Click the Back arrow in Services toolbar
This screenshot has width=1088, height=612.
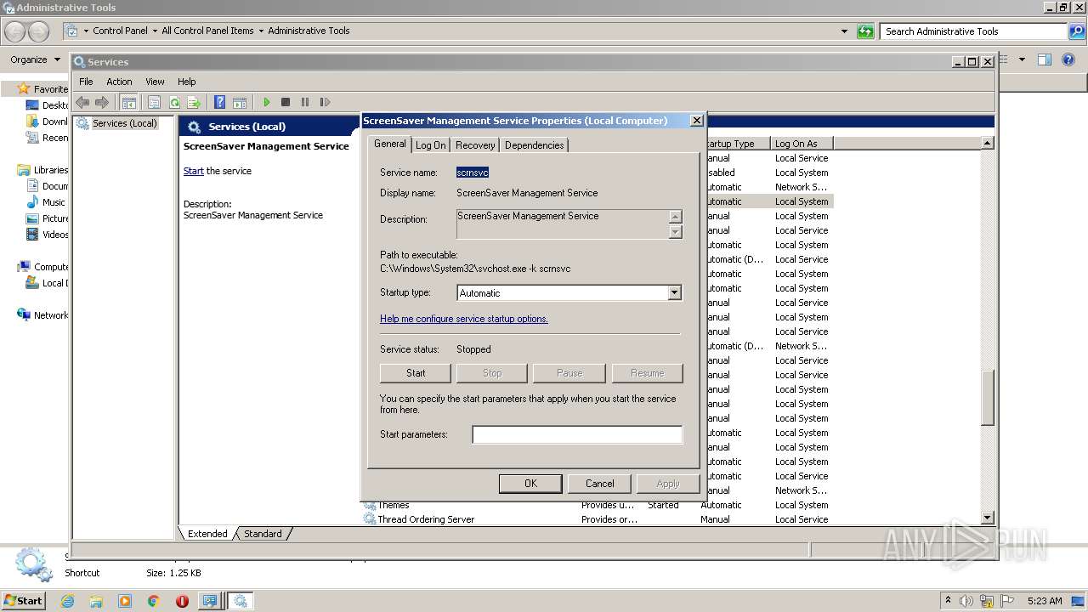(82, 102)
